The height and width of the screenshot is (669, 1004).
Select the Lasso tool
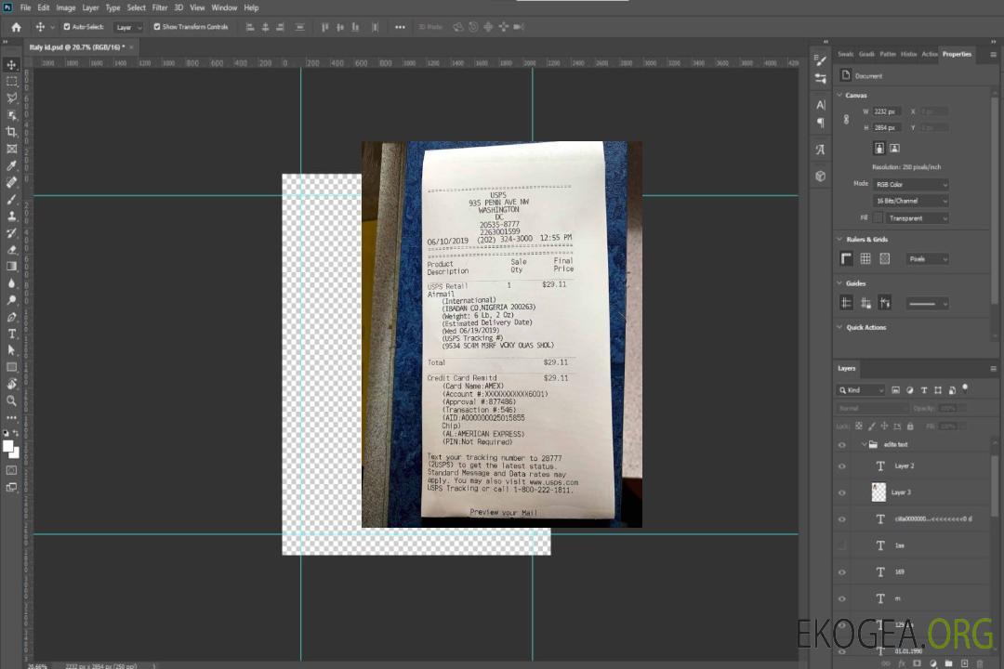(12, 98)
